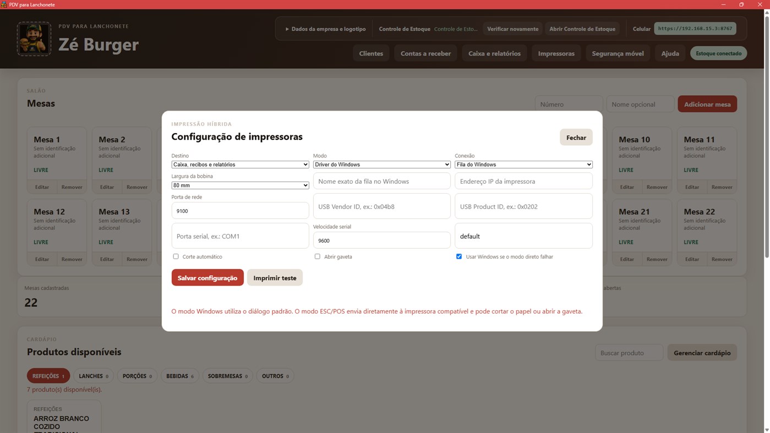Click the Endereço IP da impressora field
This screenshot has height=433, width=770.
523,181
